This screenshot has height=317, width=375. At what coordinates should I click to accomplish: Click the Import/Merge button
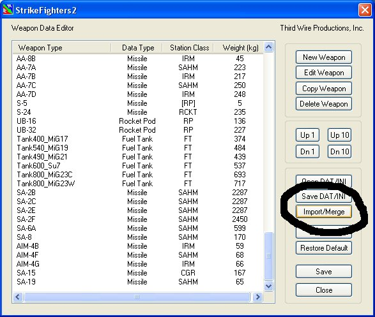point(324,212)
